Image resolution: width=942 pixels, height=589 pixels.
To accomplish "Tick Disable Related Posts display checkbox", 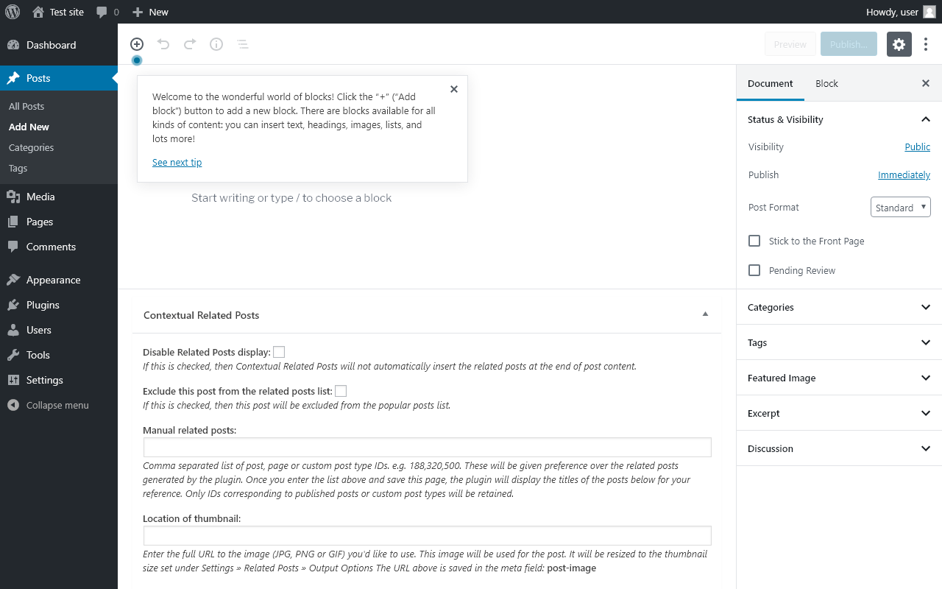I will click(279, 352).
